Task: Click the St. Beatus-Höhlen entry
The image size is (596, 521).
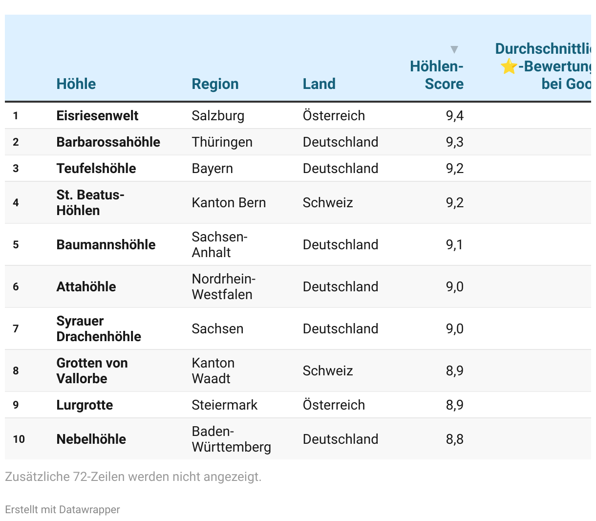Action: [90, 203]
